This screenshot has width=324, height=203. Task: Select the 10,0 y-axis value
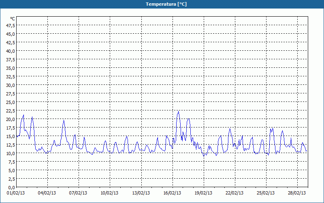click(x=11, y=153)
